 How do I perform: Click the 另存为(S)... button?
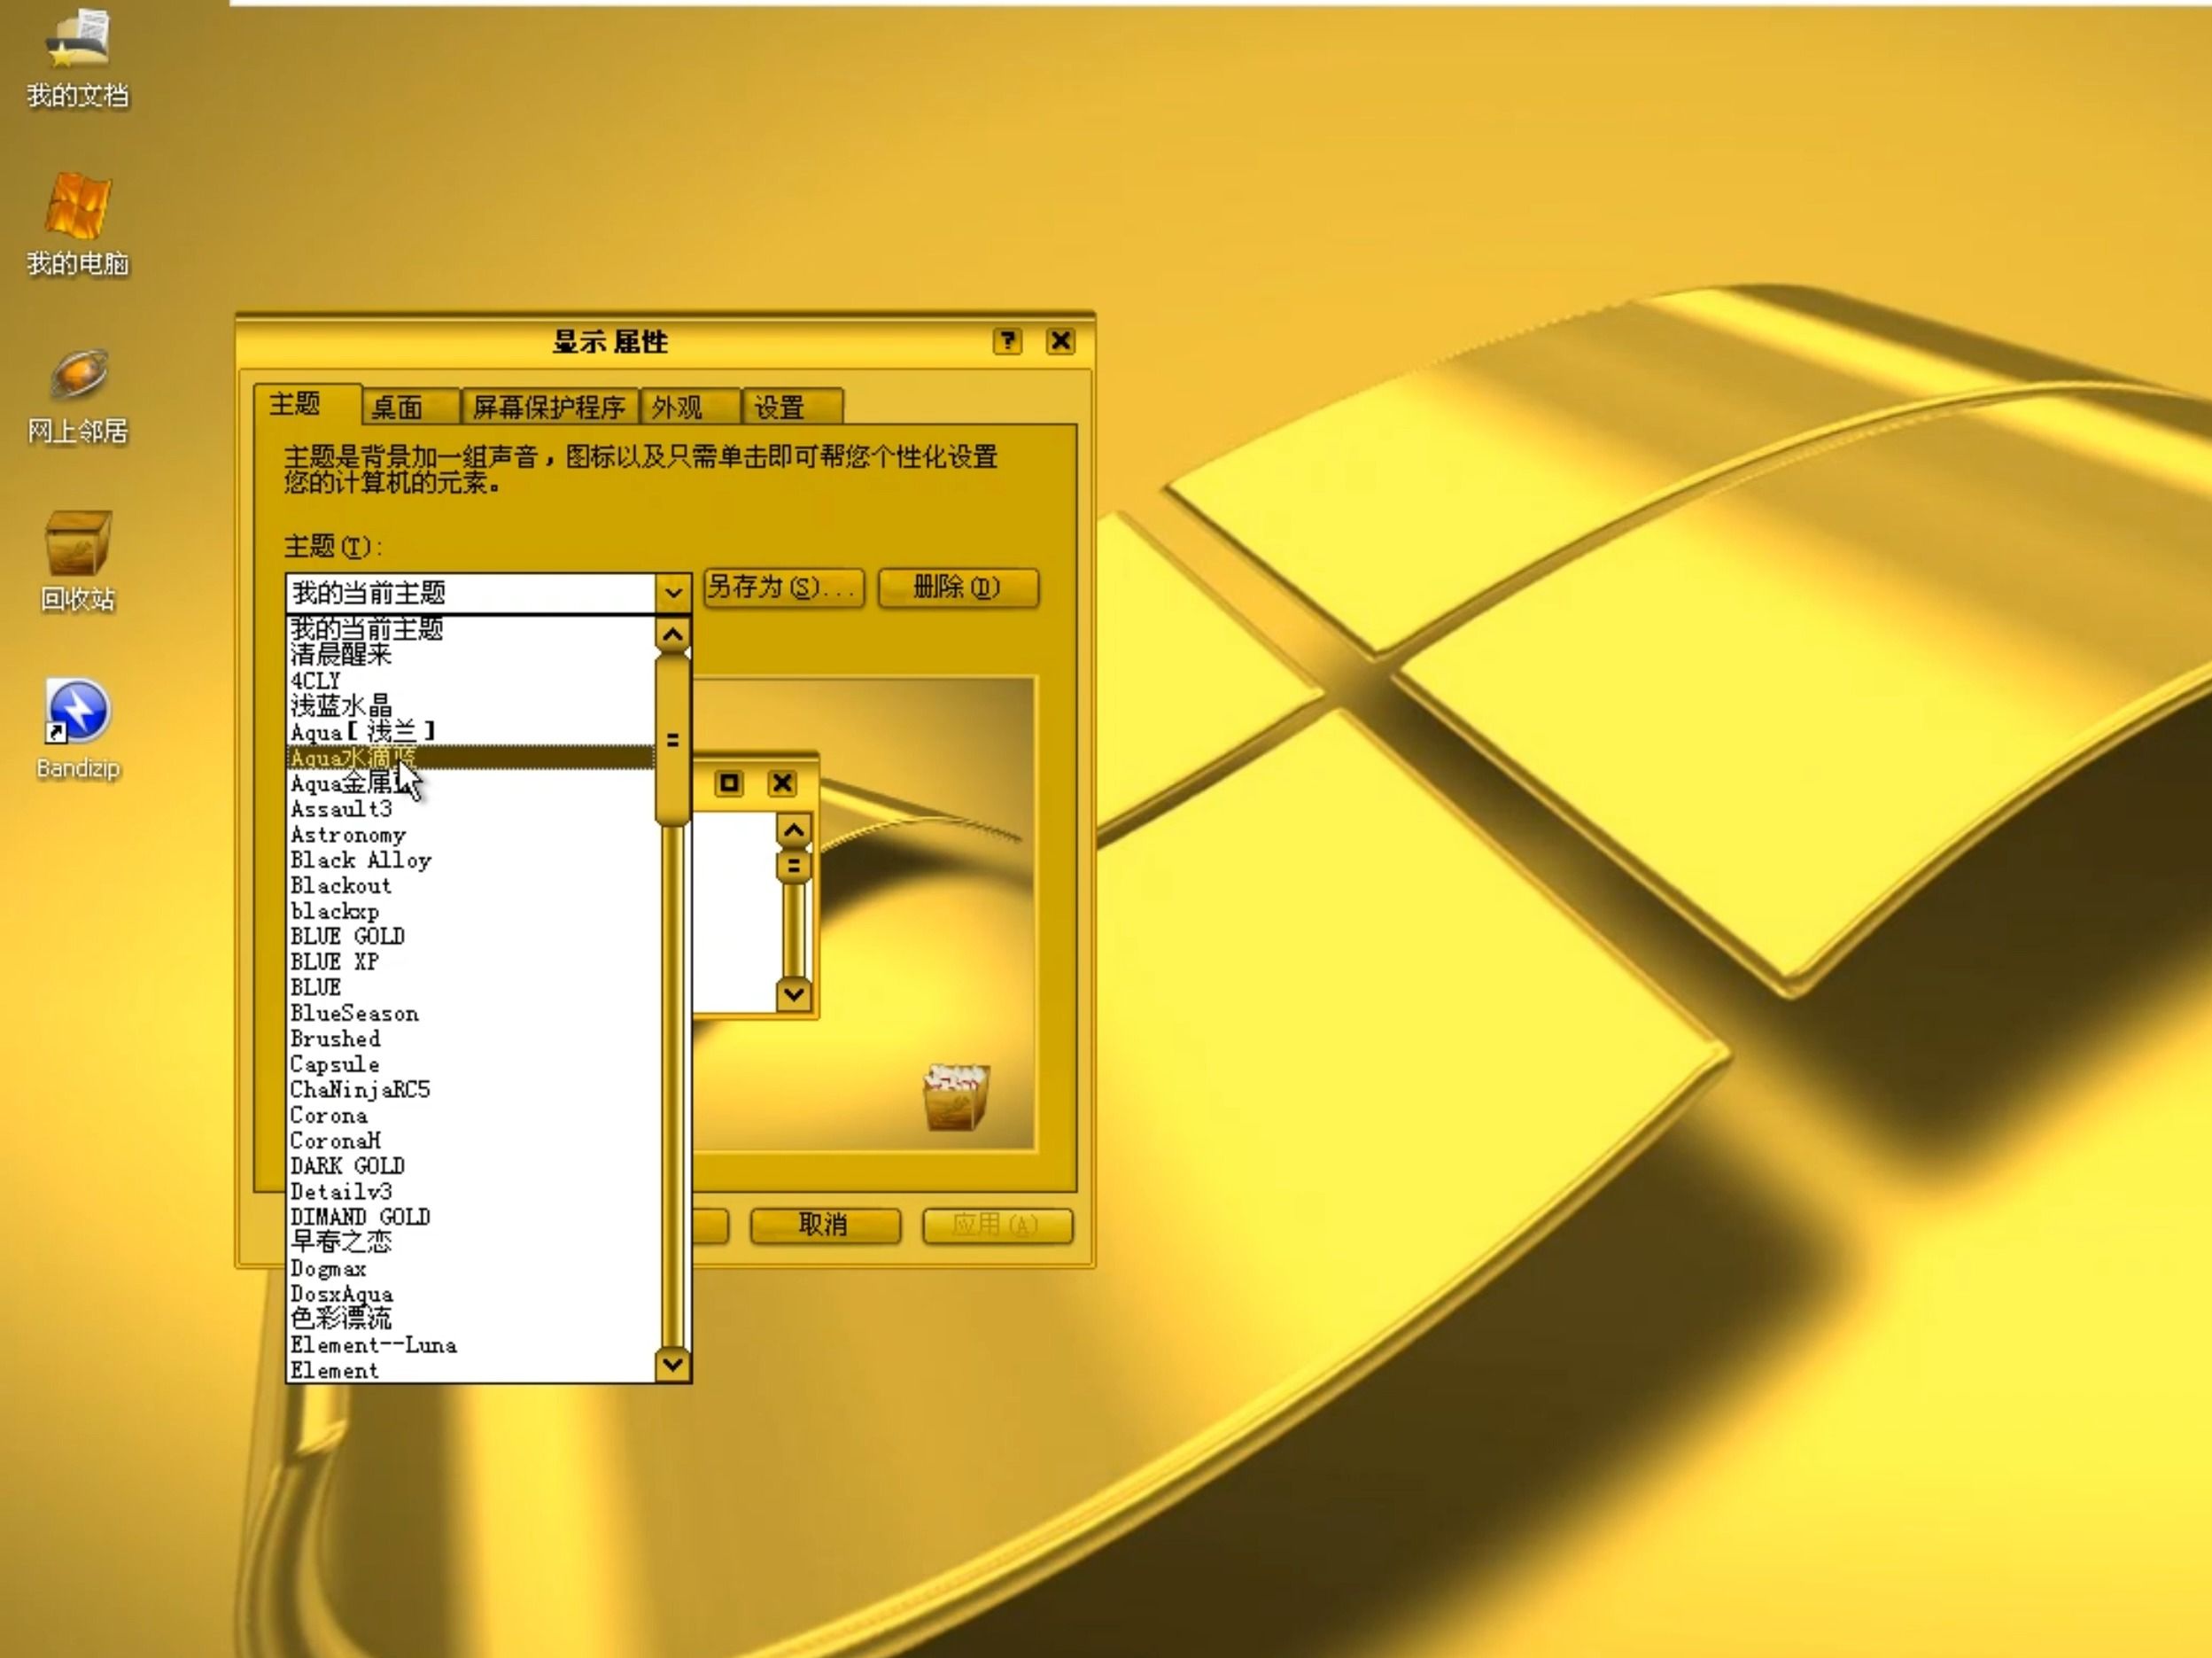pyautogui.click(x=783, y=588)
